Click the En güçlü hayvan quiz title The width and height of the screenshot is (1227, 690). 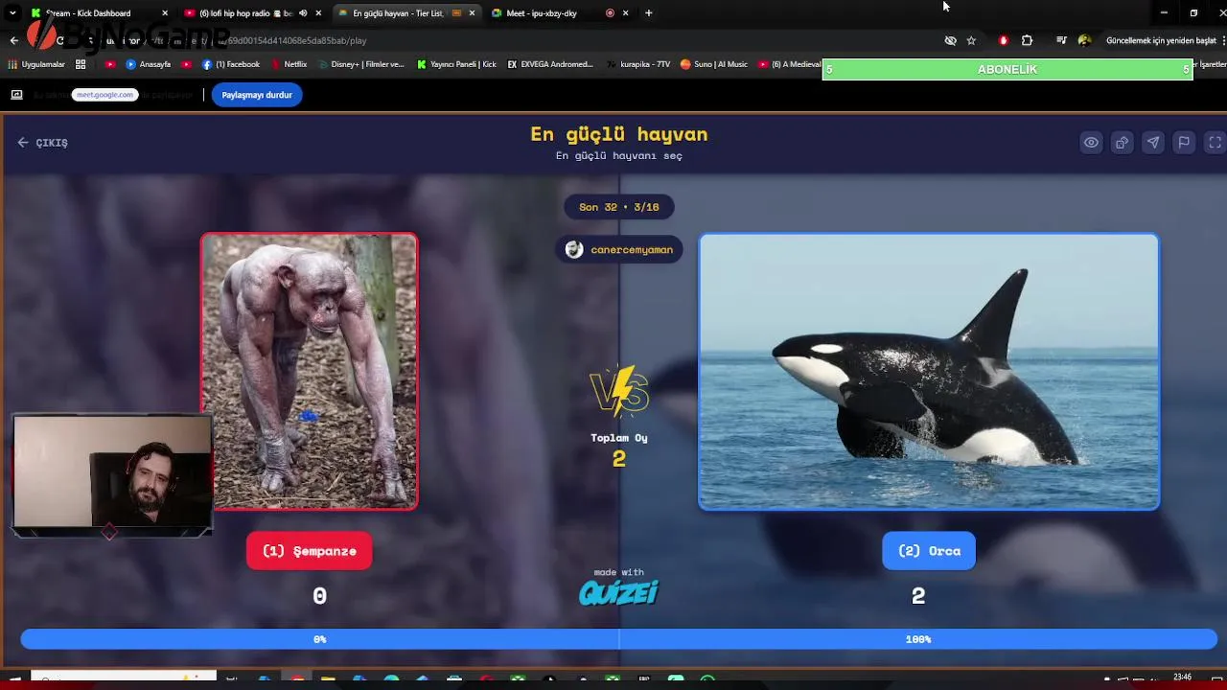tap(619, 134)
